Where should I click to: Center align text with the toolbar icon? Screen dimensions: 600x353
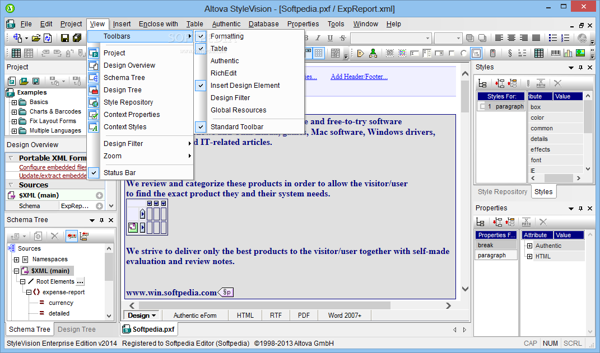pos(511,38)
